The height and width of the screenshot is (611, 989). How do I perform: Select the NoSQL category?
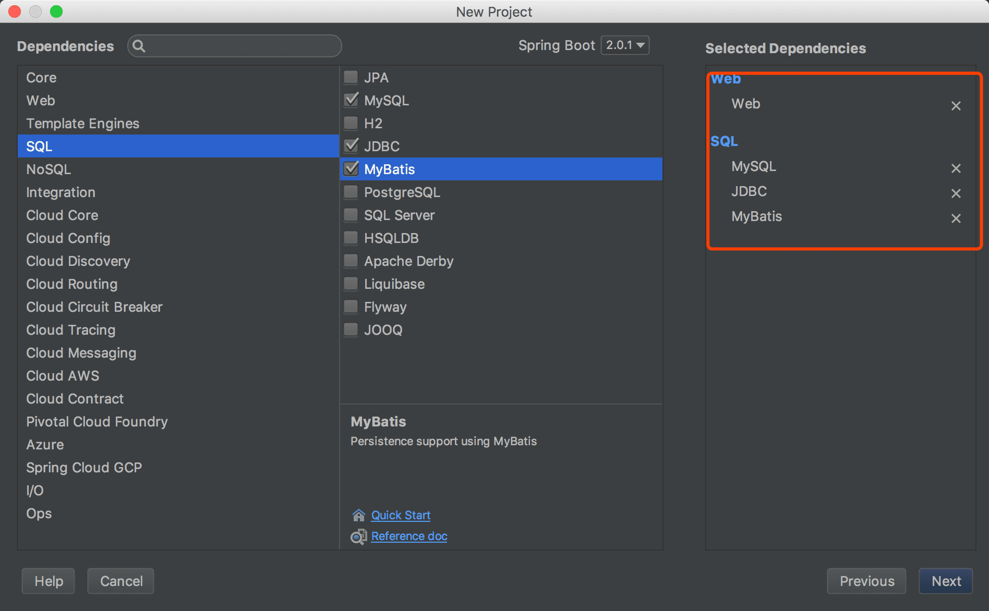[49, 169]
